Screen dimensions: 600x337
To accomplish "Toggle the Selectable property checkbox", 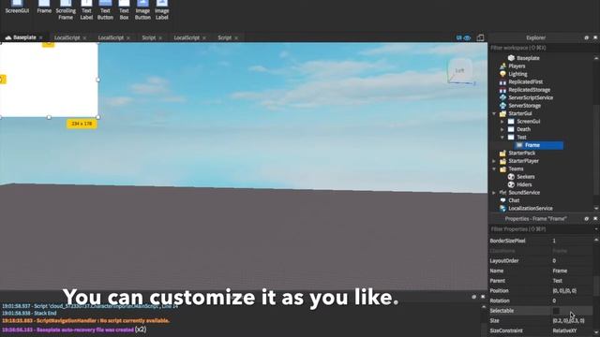I will [x=556, y=311].
